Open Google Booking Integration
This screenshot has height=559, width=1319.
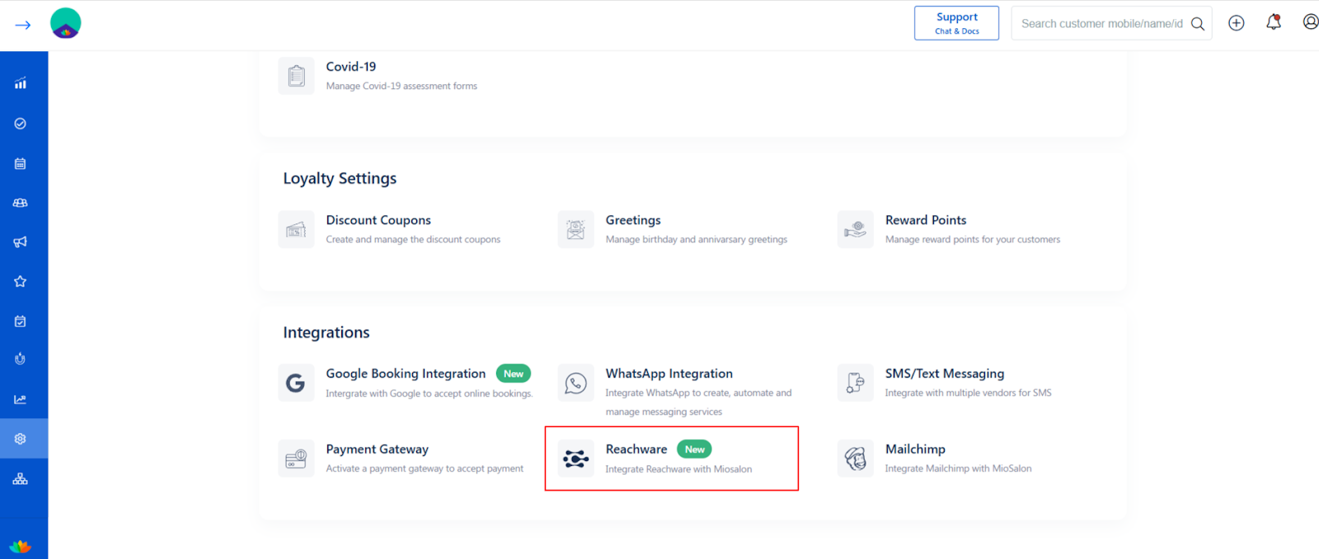(406, 373)
